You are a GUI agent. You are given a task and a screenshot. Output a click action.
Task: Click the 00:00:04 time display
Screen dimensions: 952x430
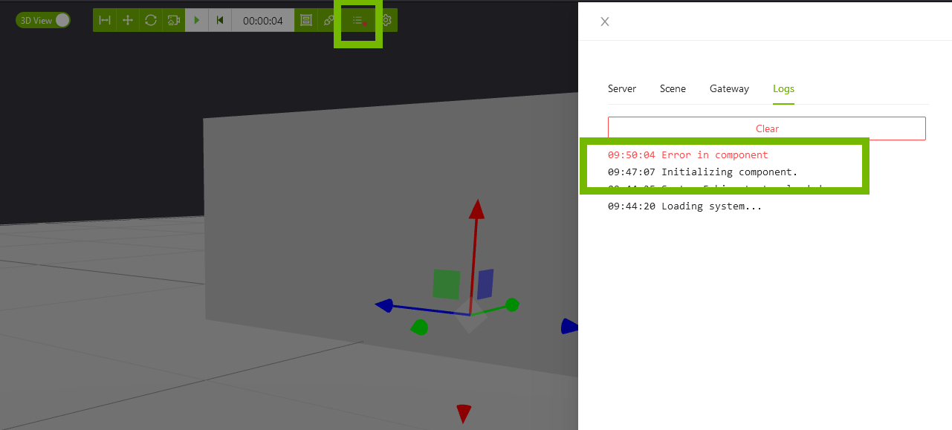click(262, 21)
